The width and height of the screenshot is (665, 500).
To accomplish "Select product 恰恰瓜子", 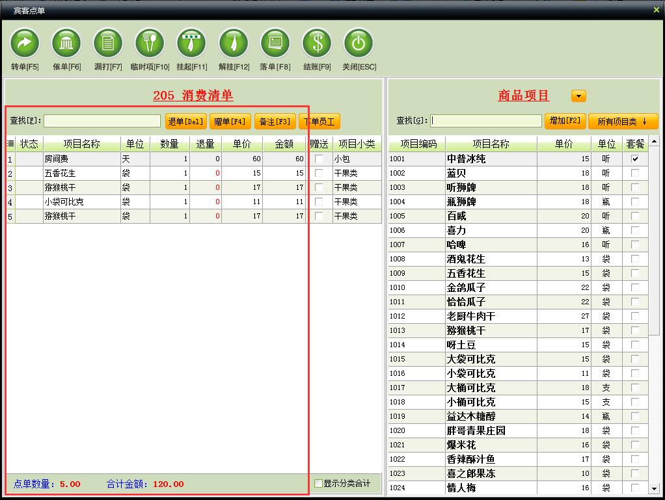I will (518, 302).
